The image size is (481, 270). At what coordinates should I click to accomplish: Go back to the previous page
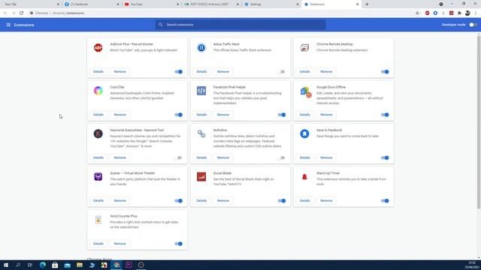5,13
